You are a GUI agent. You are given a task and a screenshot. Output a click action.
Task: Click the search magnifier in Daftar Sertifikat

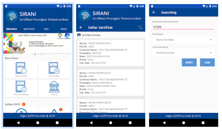(x=140, y=28)
